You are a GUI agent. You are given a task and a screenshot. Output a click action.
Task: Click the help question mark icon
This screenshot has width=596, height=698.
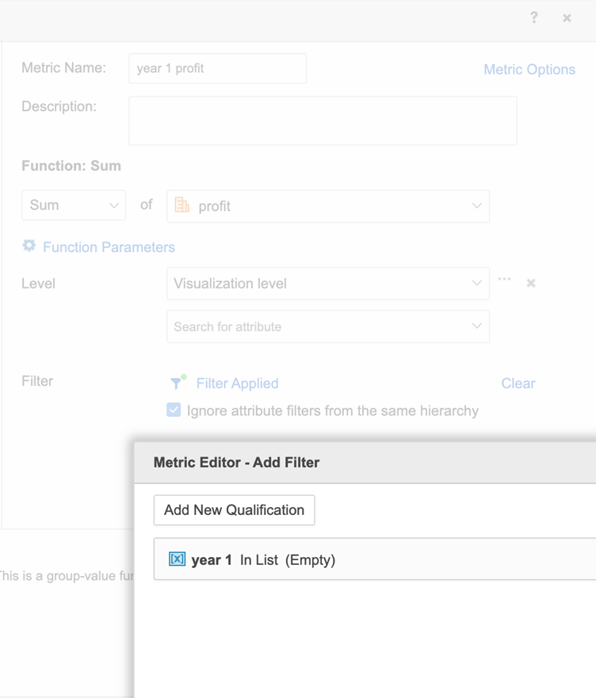(534, 17)
